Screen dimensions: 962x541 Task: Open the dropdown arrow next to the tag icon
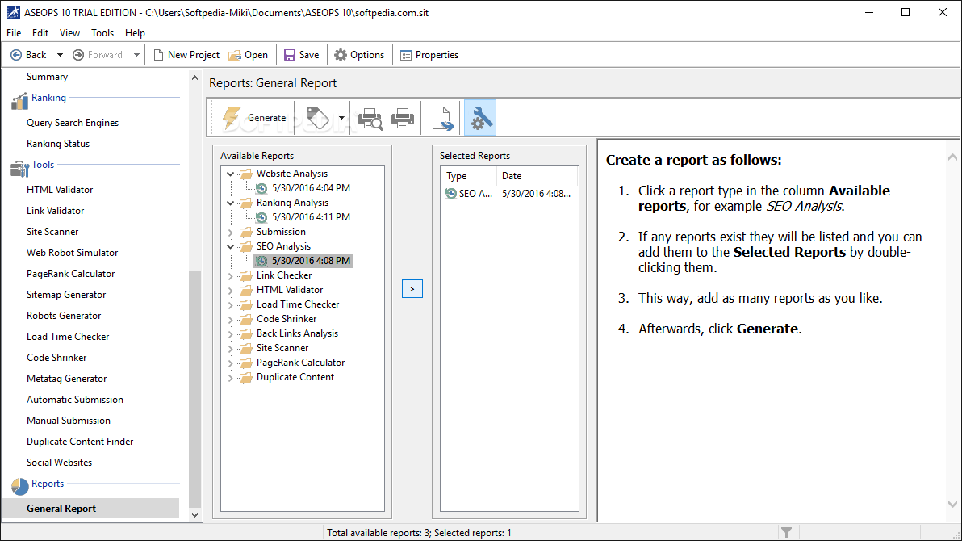(341, 118)
